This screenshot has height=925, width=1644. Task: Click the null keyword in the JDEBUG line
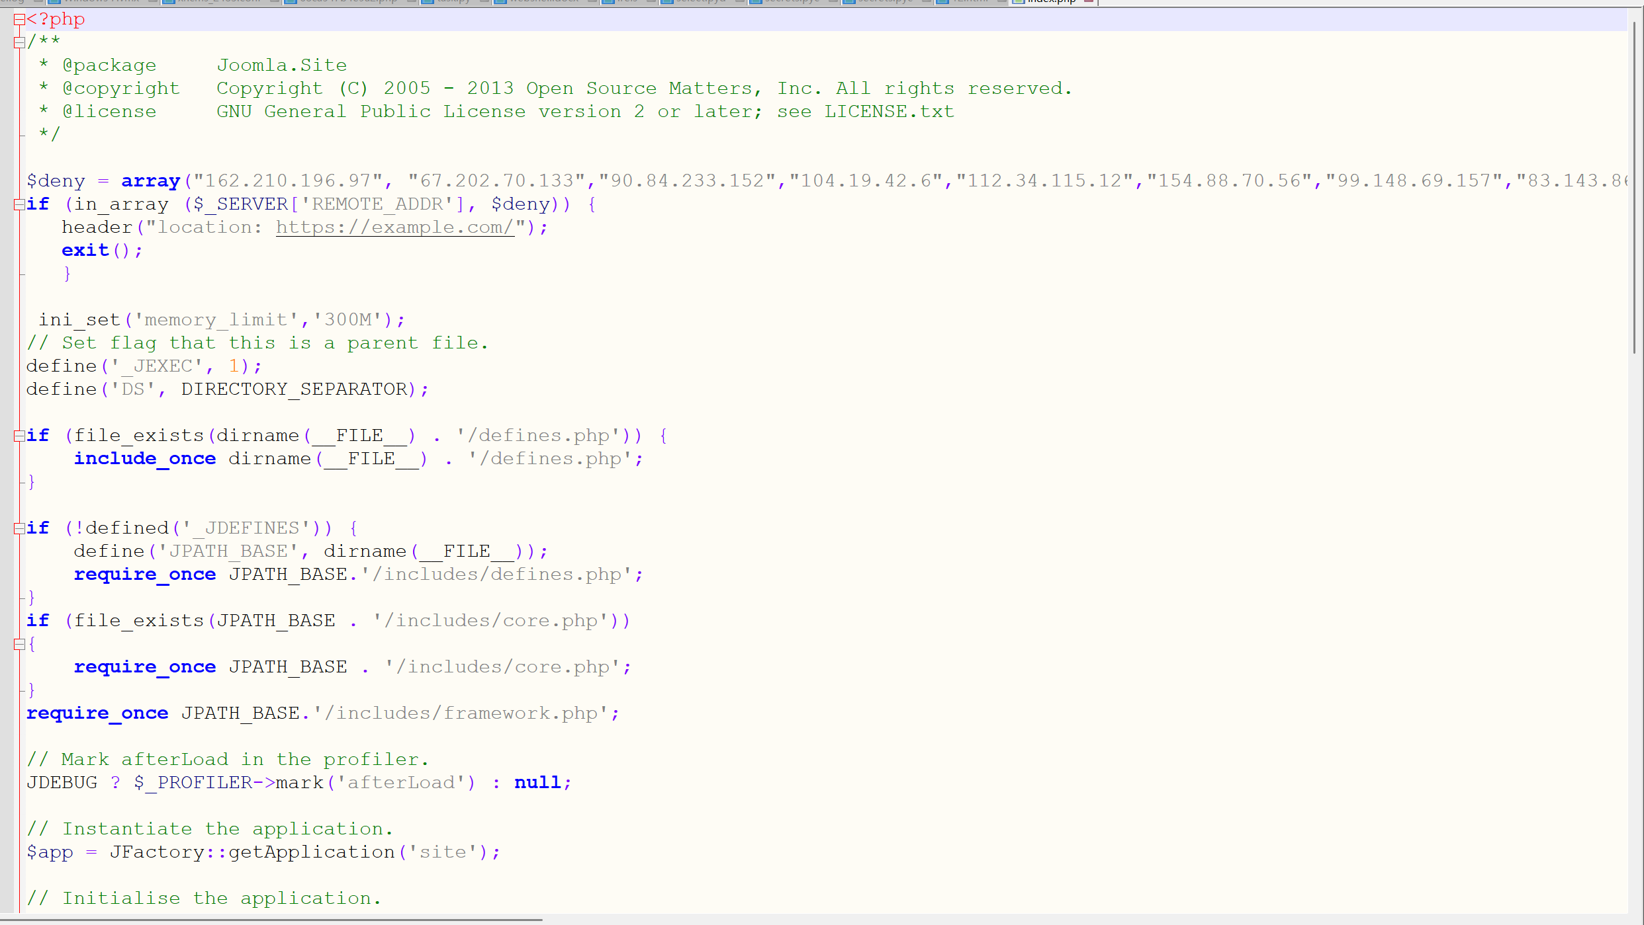[537, 783]
